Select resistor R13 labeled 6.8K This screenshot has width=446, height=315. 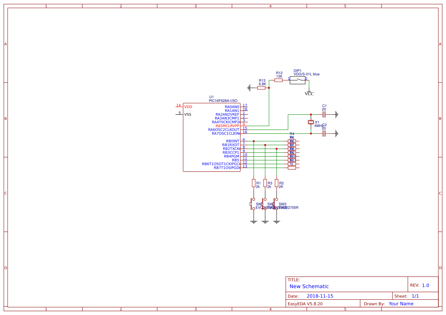[x=262, y=88]
